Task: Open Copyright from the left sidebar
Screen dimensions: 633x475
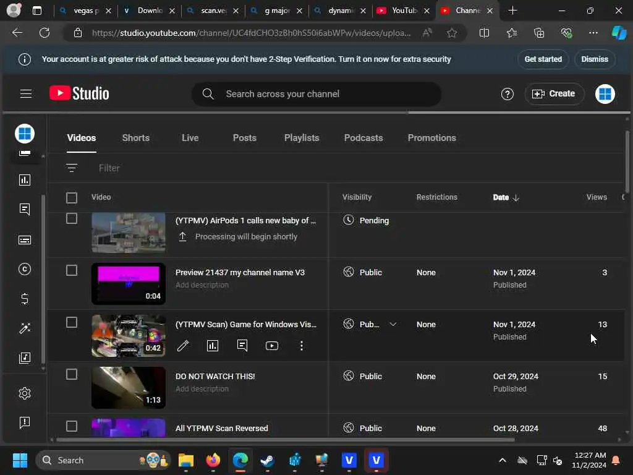Action: (x=25, y=269)
